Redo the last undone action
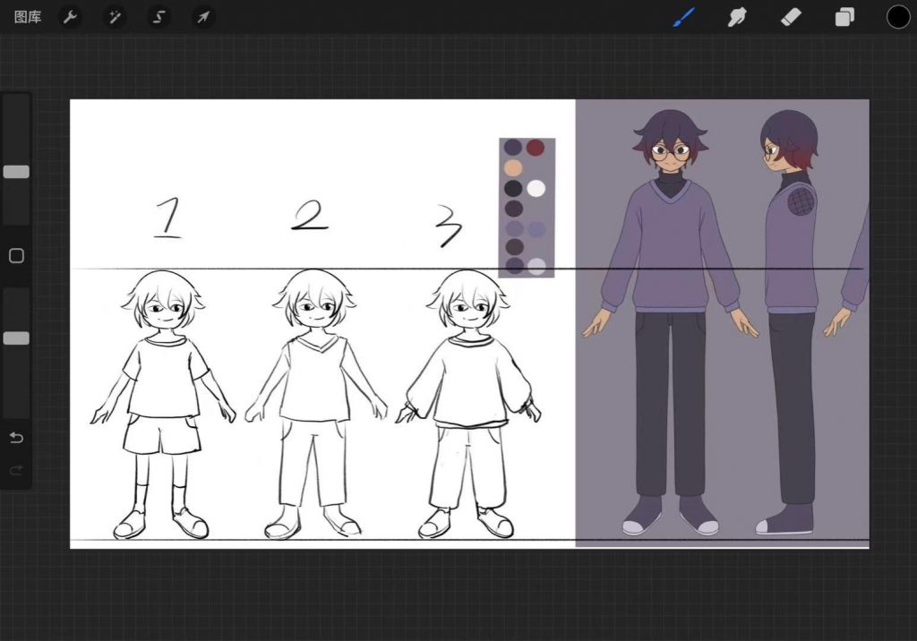 16,470
